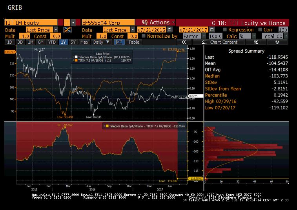The height and width of the screenshot is (210, 297).
Task: Click second Const 0.0 field
Action: click(x=133, y=36)
